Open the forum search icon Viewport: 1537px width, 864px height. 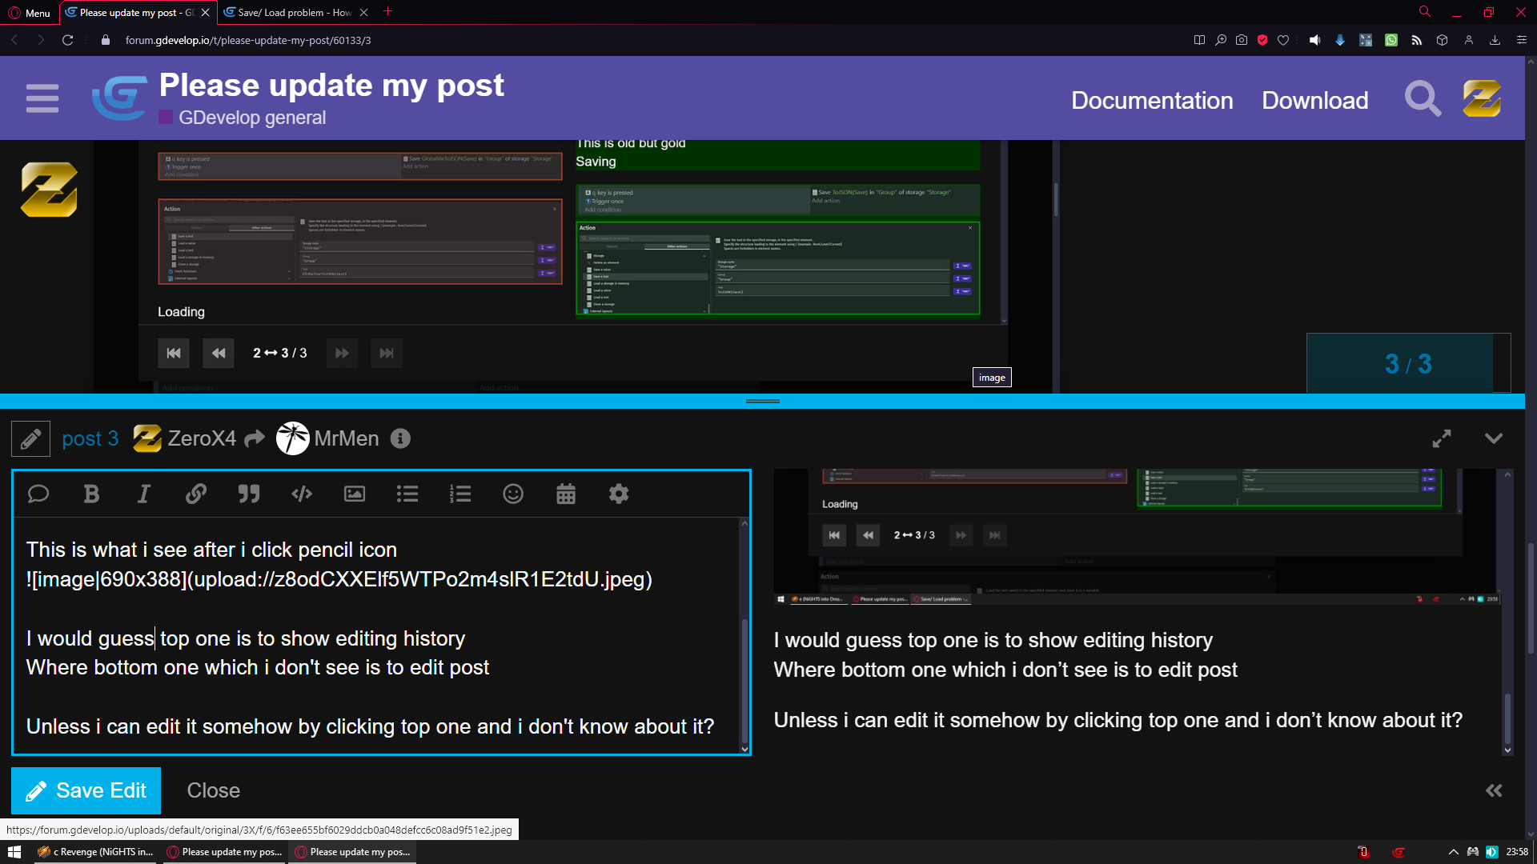tap(1423, 99)
